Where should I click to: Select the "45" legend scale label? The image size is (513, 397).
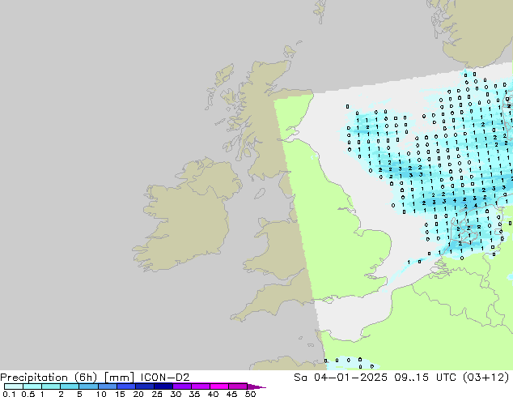[x=231, y=394]
